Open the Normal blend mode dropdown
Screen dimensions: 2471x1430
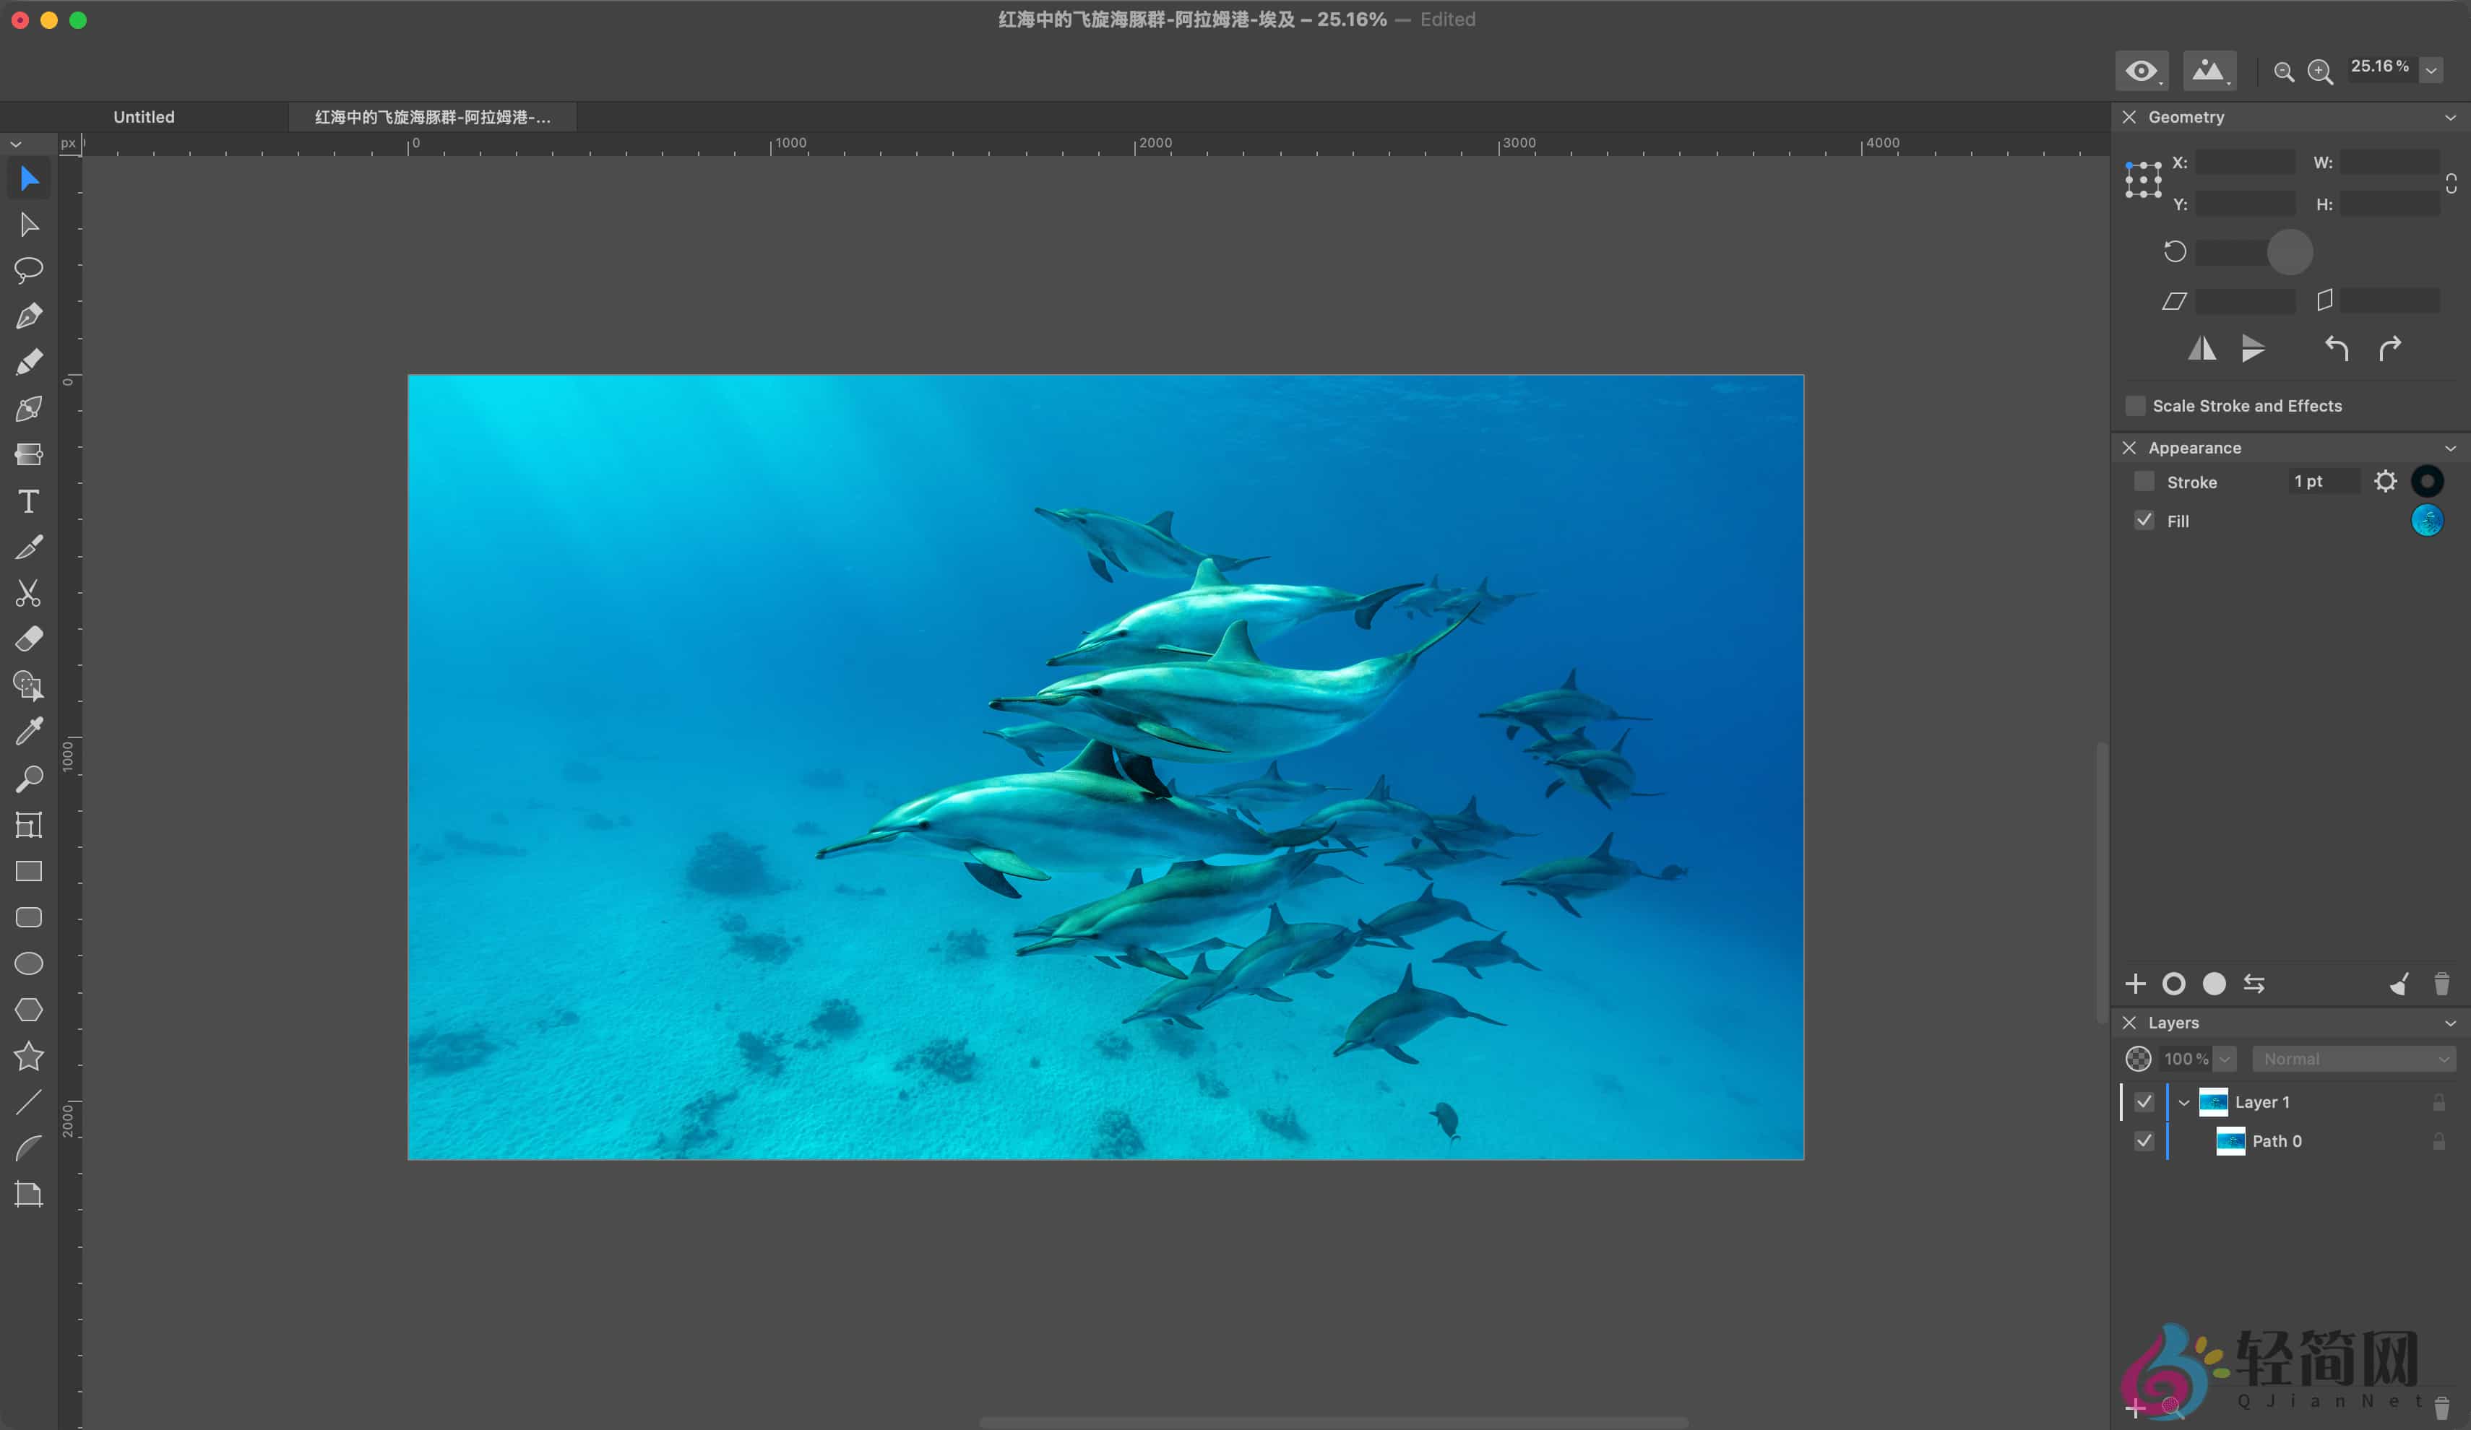(2353, 1059)
